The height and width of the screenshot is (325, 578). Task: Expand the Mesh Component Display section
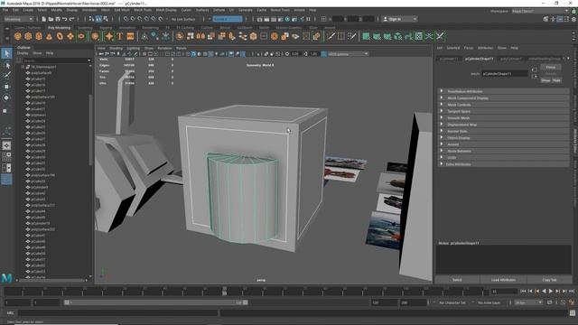(504, 98)
